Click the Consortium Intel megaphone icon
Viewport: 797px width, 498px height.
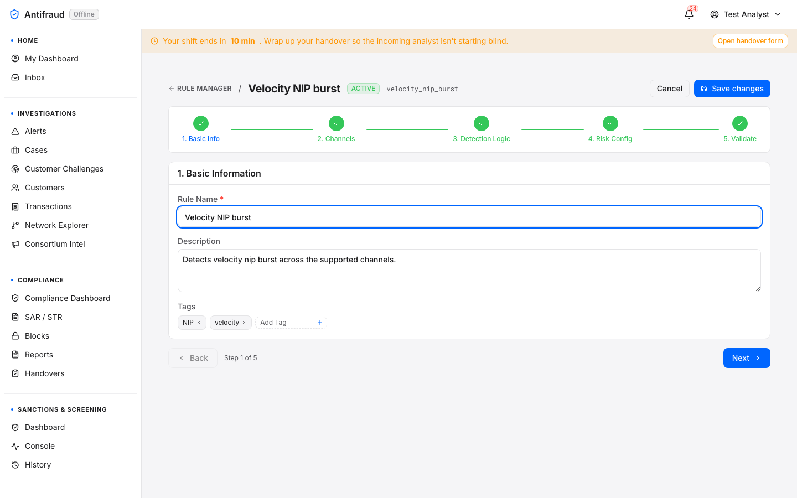15,244
